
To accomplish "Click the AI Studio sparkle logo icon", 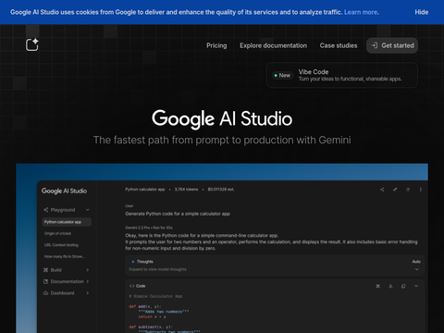I will [32, 44].
